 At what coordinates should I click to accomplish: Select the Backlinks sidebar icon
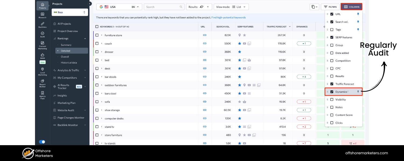[42, 25]
